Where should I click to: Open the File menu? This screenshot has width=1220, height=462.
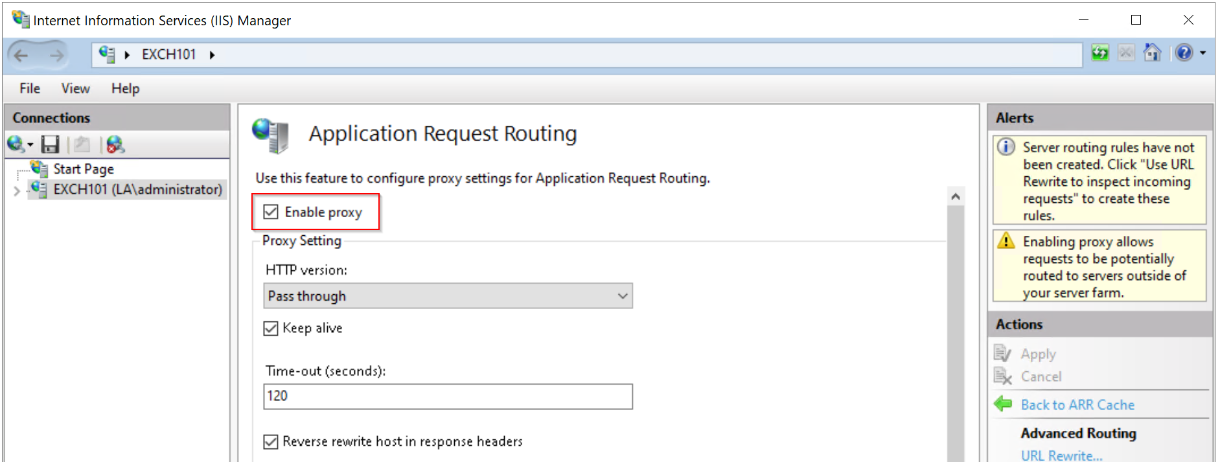(30, 89)
